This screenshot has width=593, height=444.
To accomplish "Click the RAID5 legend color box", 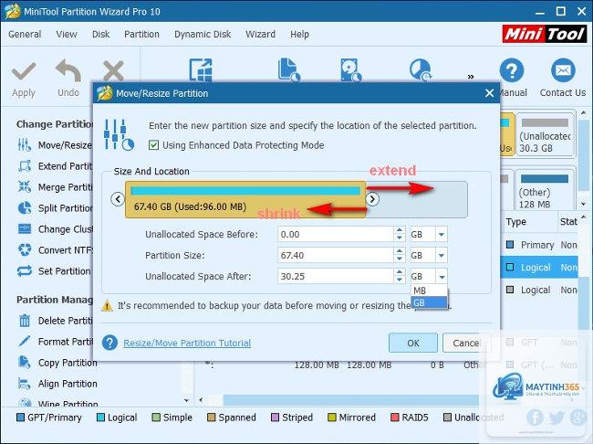I will [x=394, y=418].
